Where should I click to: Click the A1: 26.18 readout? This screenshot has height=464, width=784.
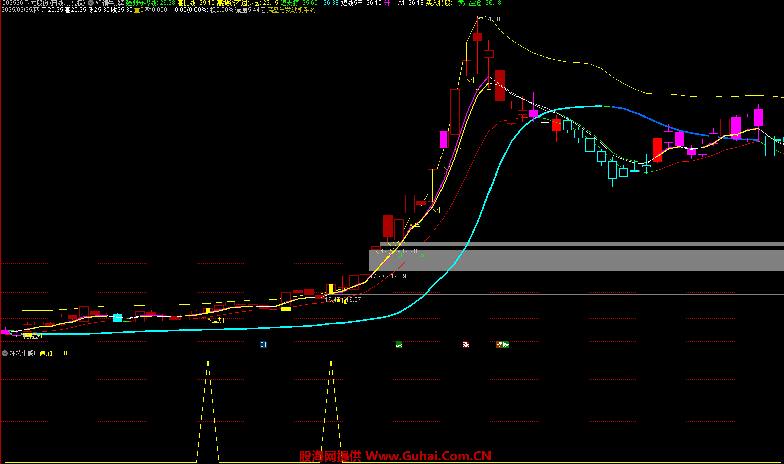click(x=411, y=3)
